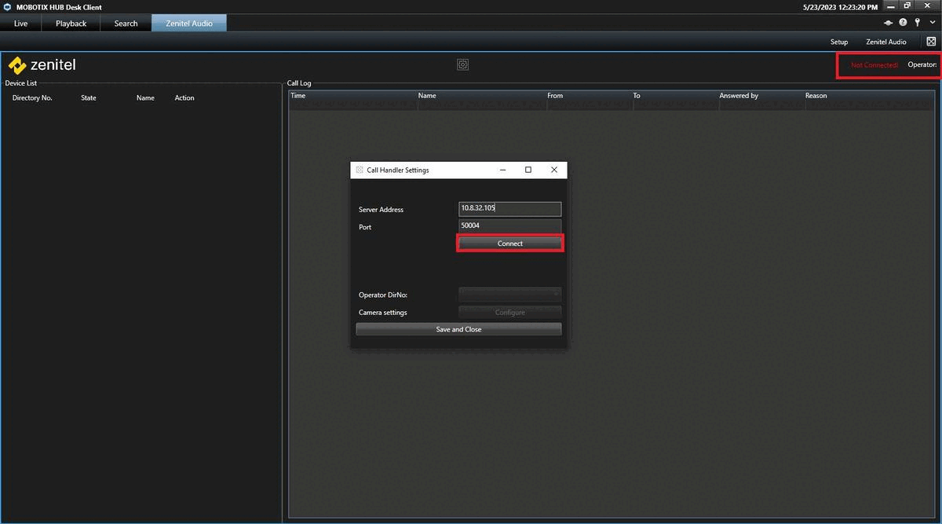This screenshot has width=942, height=524.
Task: Click into the Server Address field
Action: tap(509, 209)
